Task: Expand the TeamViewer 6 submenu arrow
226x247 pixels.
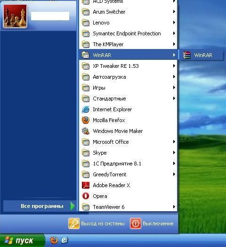Action: [x=174, y=207]
